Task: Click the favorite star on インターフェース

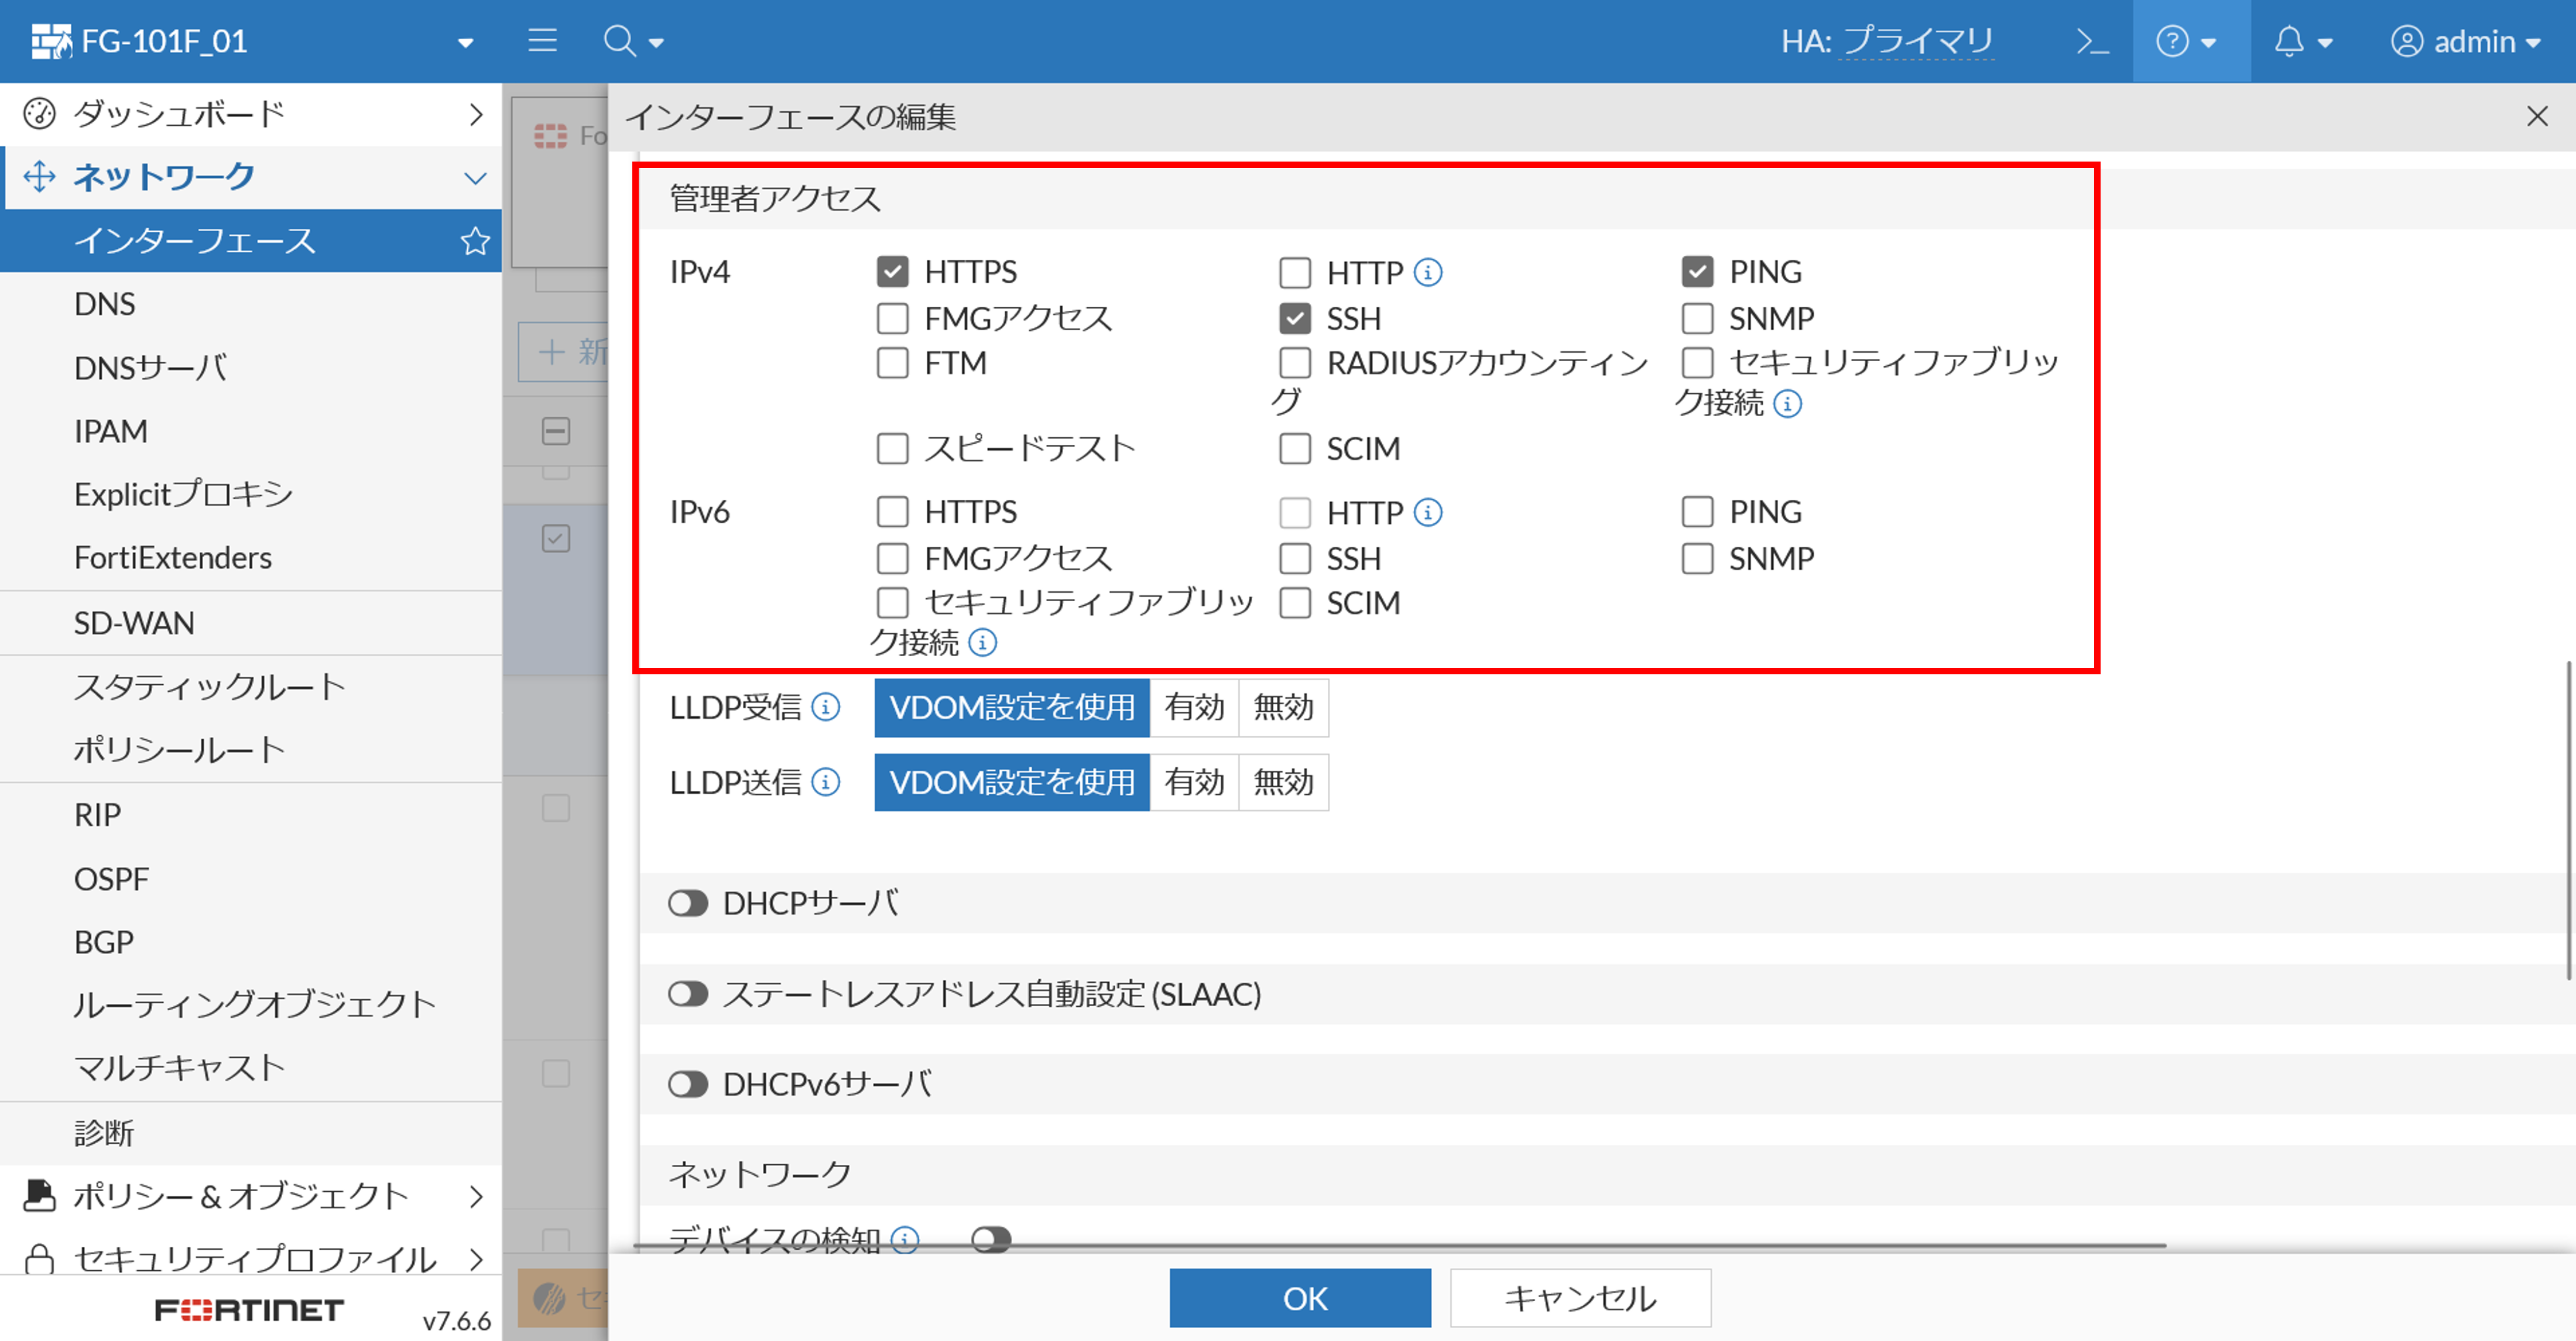Action: click(x=475, y=241)
